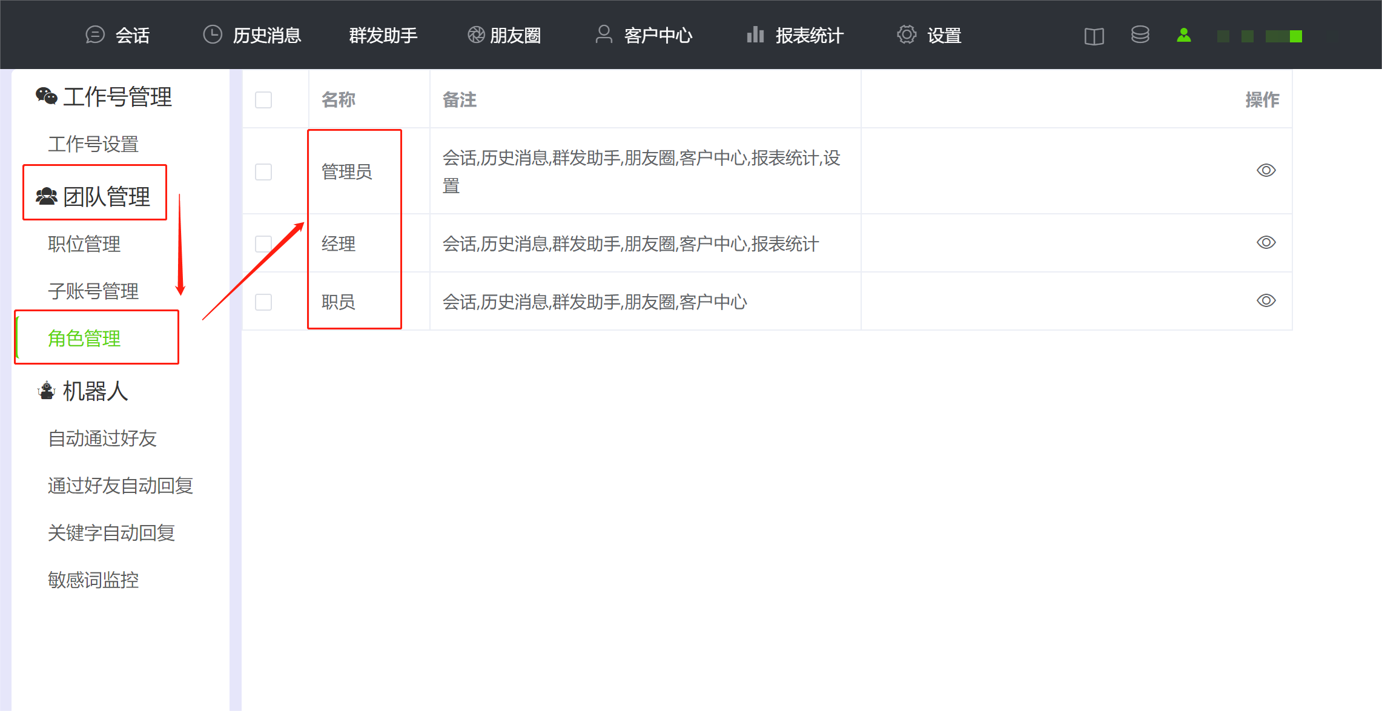Click the WeChat icon beside 工作号管理
Screen dimensions: 1382x711
click(47, 96)
